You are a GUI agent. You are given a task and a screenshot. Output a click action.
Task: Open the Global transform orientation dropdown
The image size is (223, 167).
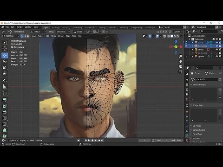coord(79,32)
